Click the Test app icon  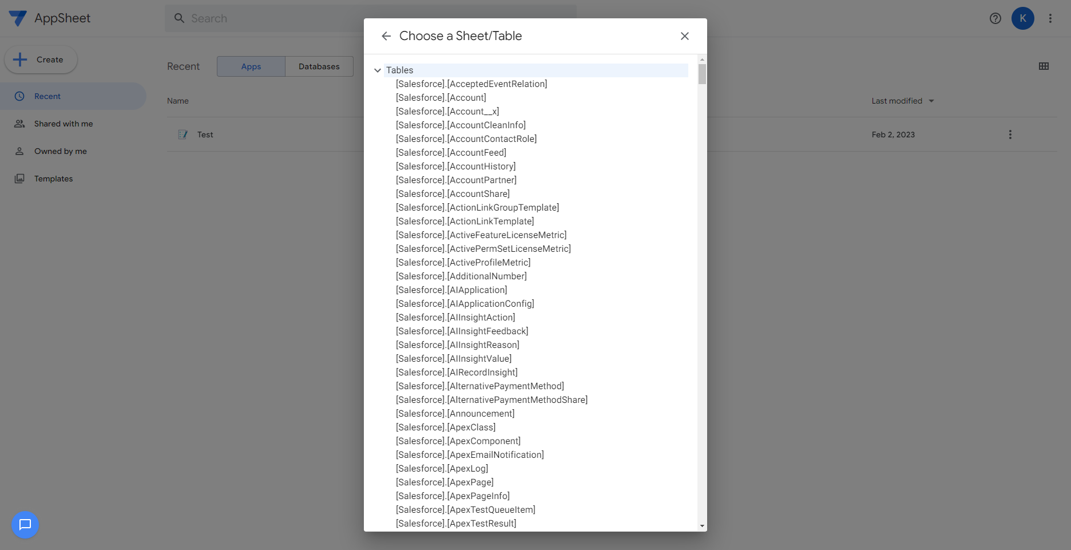(x=183, y=134)
